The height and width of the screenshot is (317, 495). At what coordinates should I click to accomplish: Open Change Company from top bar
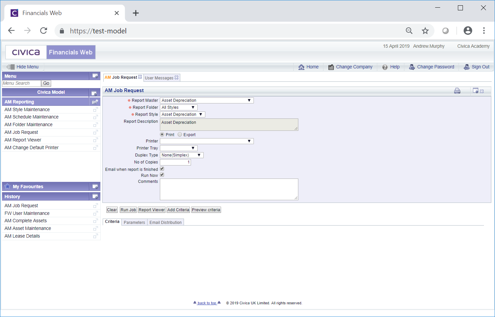[350, 67]
